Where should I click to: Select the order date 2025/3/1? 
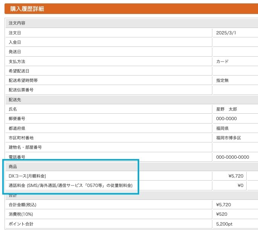tap(226, 33)
